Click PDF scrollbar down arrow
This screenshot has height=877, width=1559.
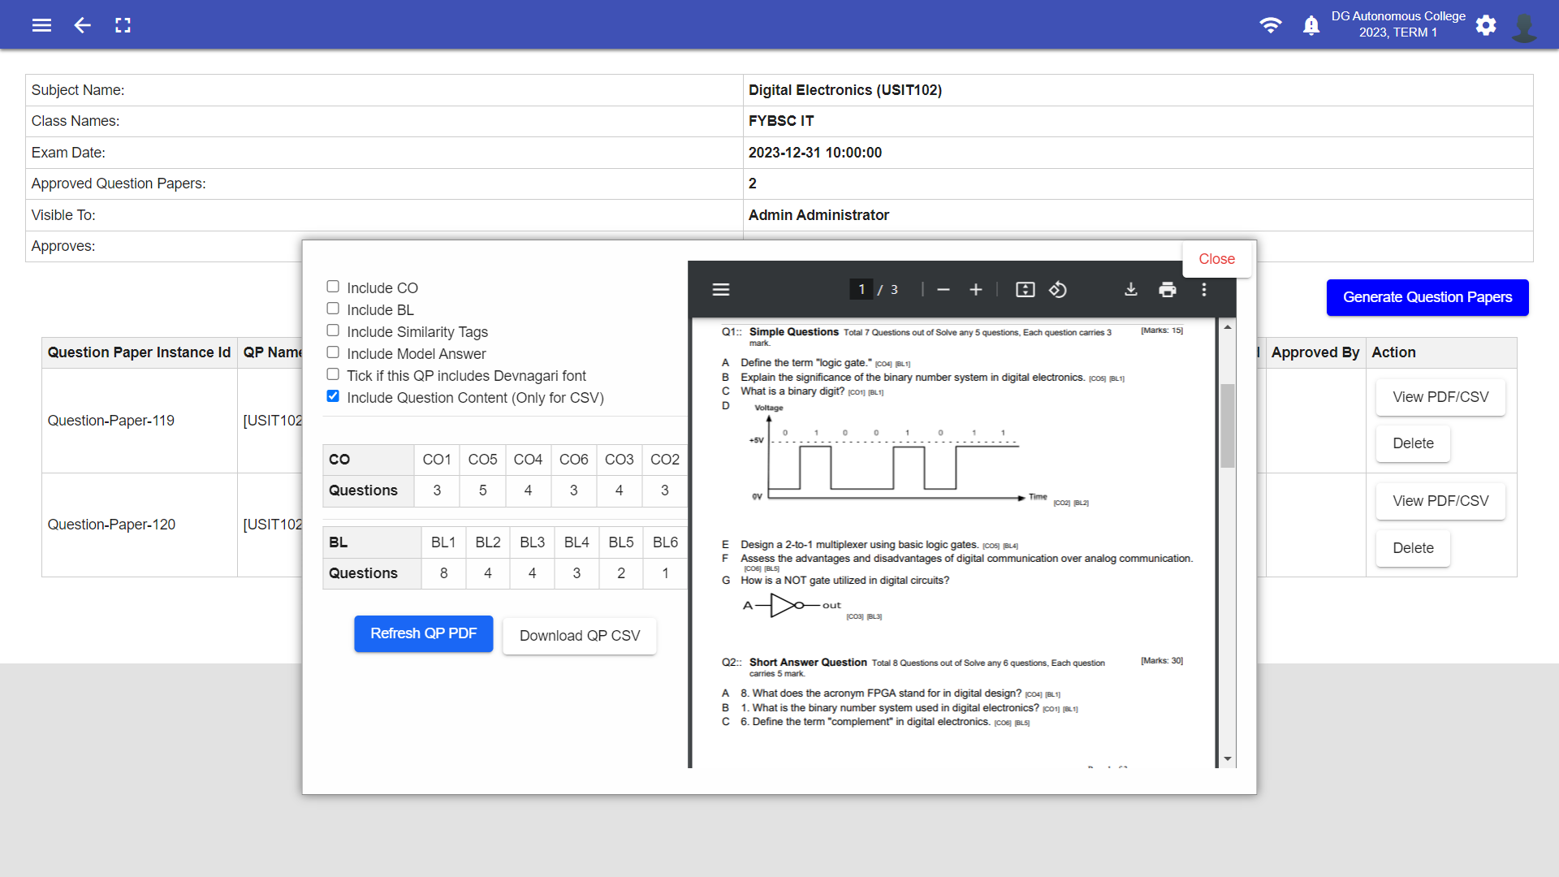pos(1228,758)
